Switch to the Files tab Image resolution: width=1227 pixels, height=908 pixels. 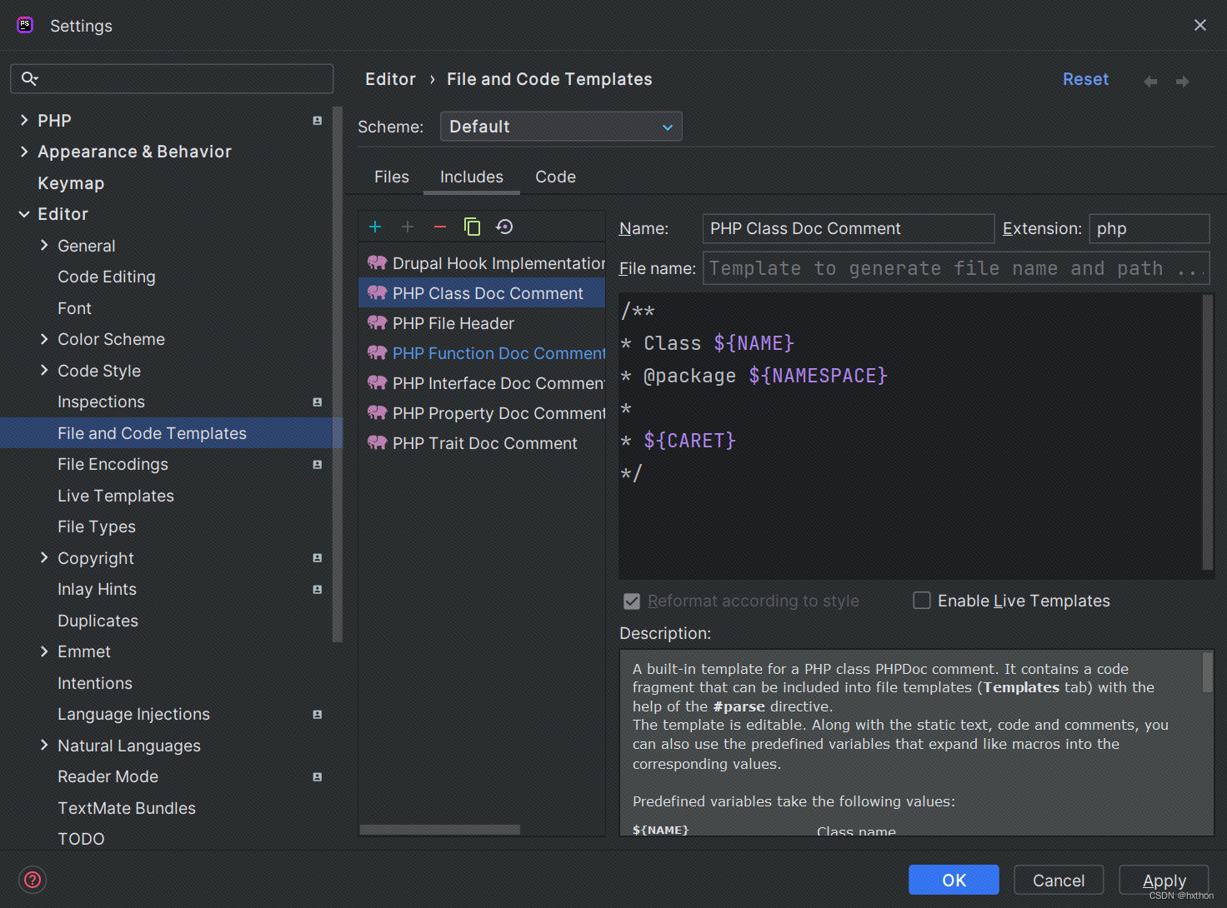[392, 177]
